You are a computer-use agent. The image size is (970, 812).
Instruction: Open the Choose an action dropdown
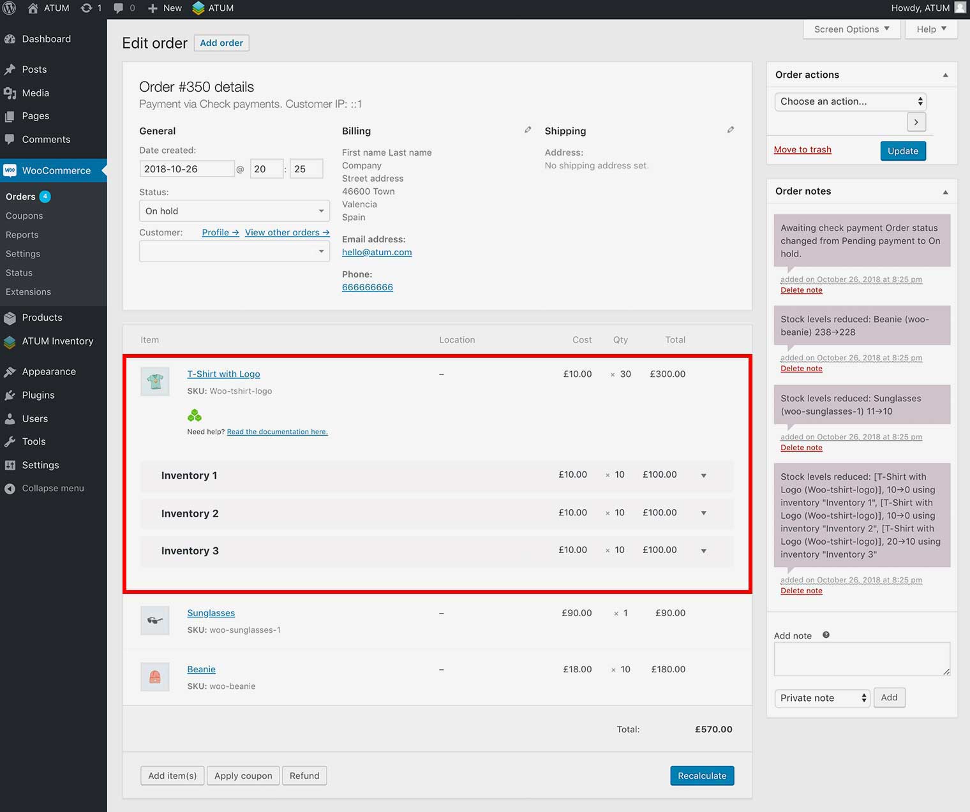point(851,101)
